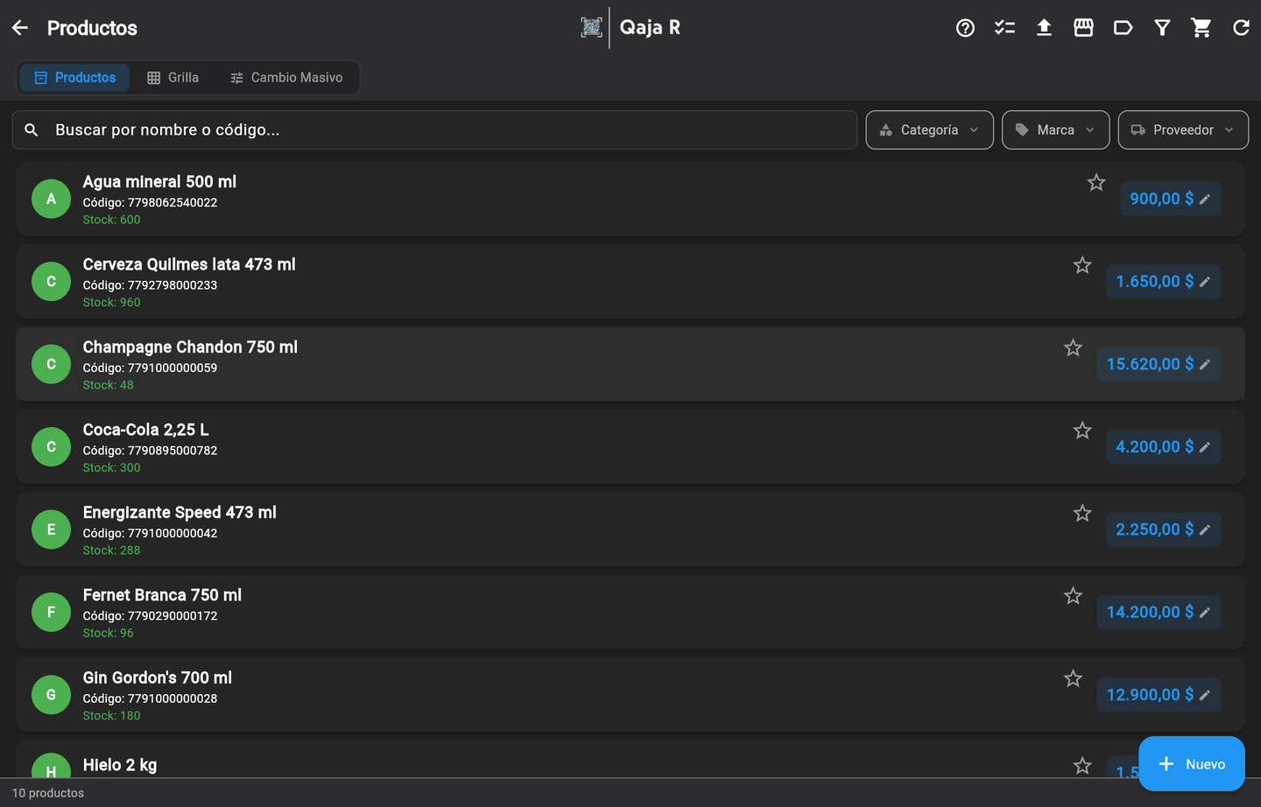The image size is (1261, 807).
Task: Toggle star on Energizante Speed 473 ml
Action: [x=1082, y=513]
